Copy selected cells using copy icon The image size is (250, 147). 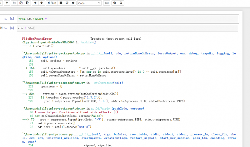point(21,3)
